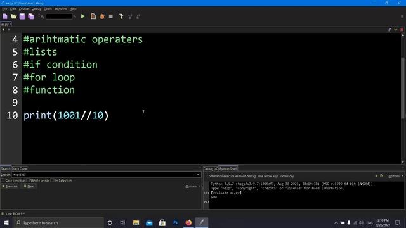The width and height of the screenshot is (406, 228).
Task: Click the Task View taskbar icon
Action: pos(122,222)
